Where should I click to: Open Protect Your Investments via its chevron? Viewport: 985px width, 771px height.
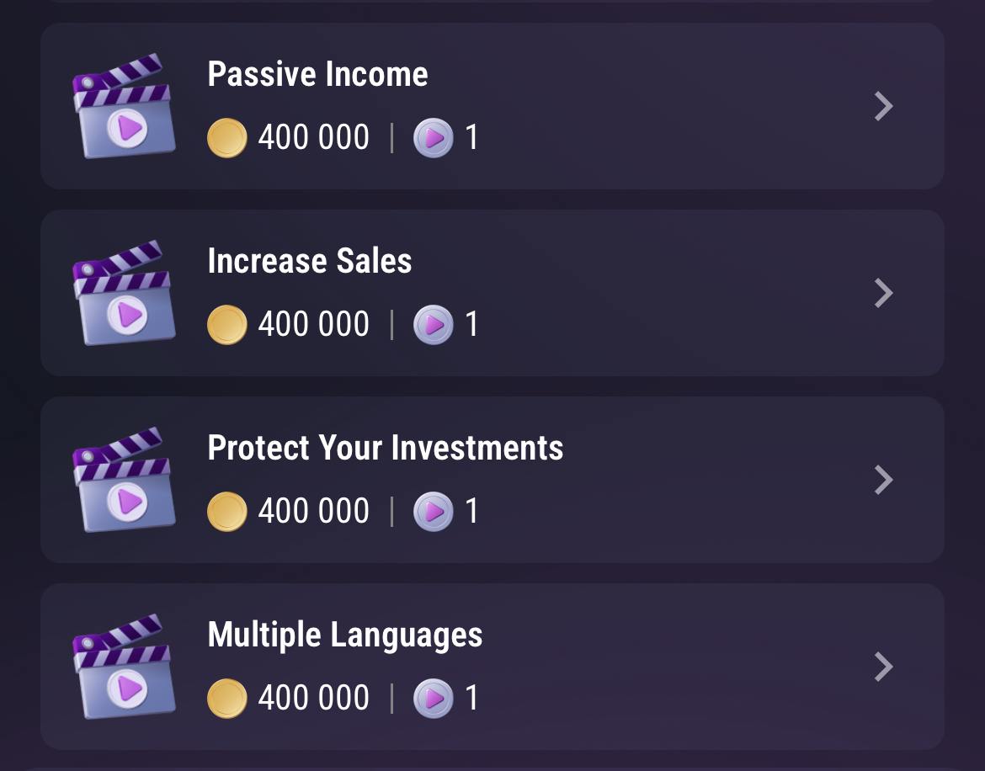(x=884, y=480)
